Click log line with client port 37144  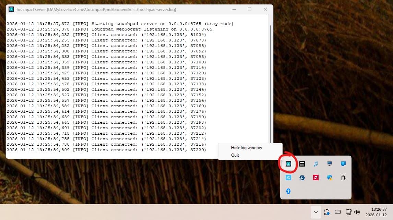coord(106,90)
